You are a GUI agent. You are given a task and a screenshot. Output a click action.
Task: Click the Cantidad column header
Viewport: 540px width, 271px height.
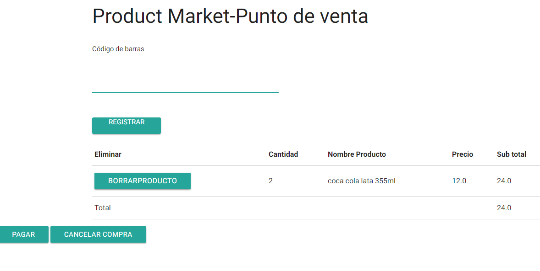click(283, 154)
